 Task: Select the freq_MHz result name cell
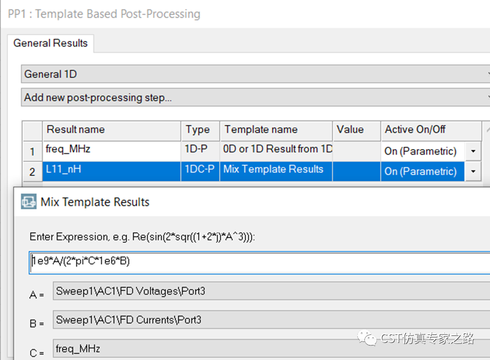[112, 151]
